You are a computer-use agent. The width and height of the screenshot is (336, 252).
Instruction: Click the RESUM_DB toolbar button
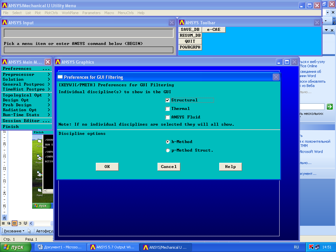(190, 35)
